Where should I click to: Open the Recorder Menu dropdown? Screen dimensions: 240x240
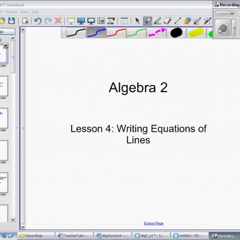coord(225,13)
